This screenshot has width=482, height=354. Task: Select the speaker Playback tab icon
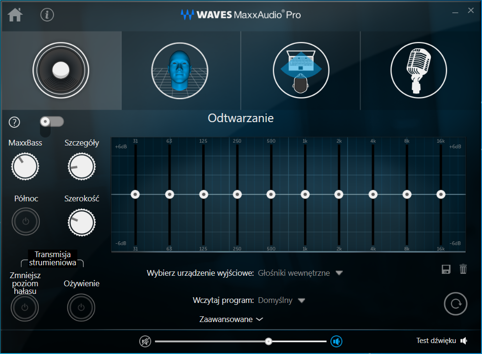61,70
